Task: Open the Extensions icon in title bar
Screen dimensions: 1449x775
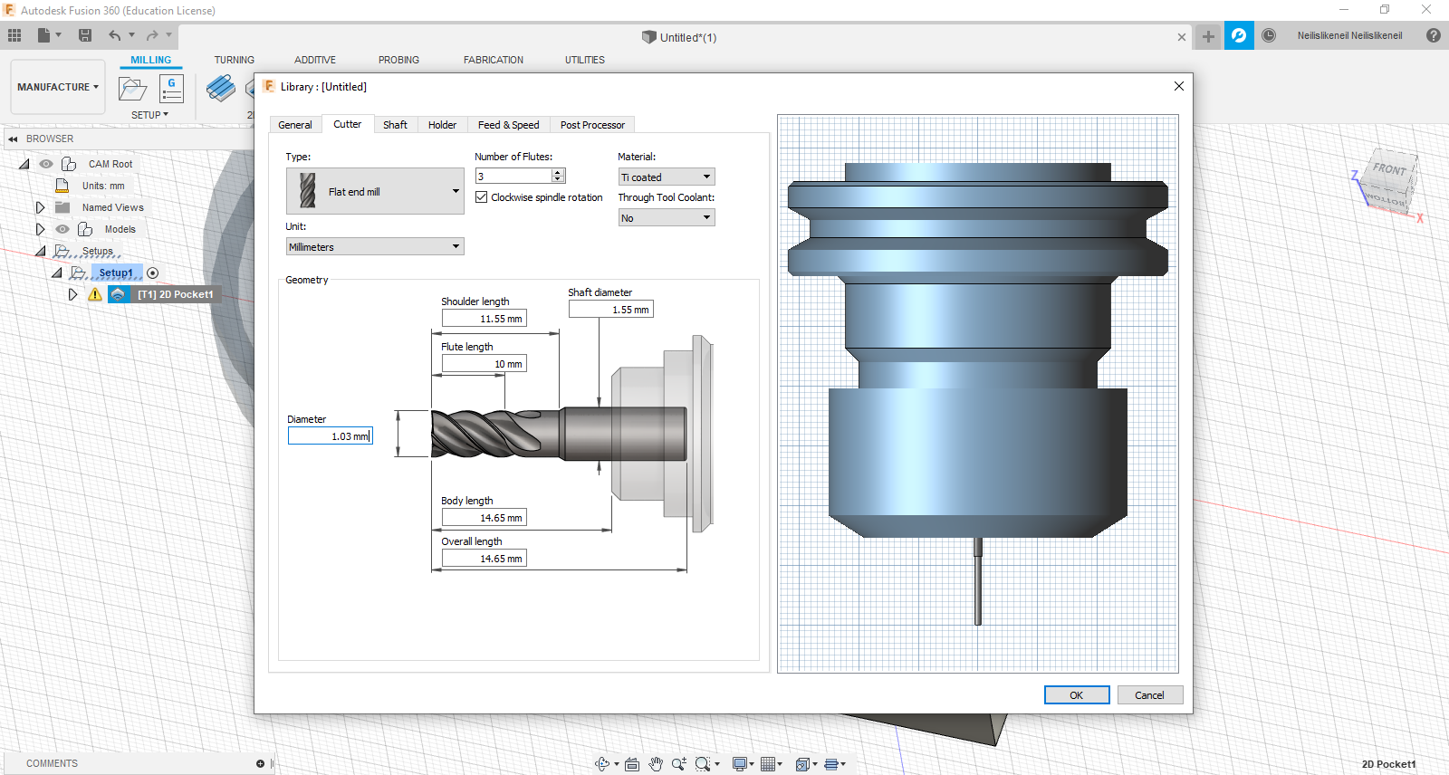Action: [1239, 35]
